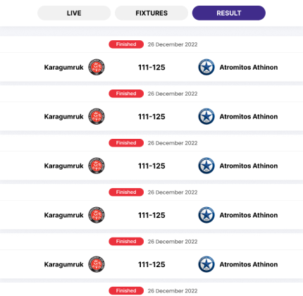The width and height of the screenshot is (303, 296).
Task: Click Karagumruk logo in first match
Action: pos(97,67)
